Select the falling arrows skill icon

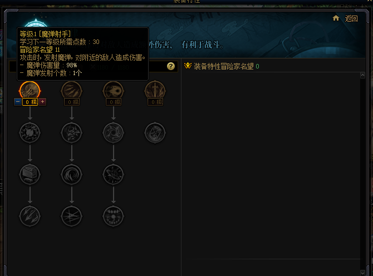point(30,216)
